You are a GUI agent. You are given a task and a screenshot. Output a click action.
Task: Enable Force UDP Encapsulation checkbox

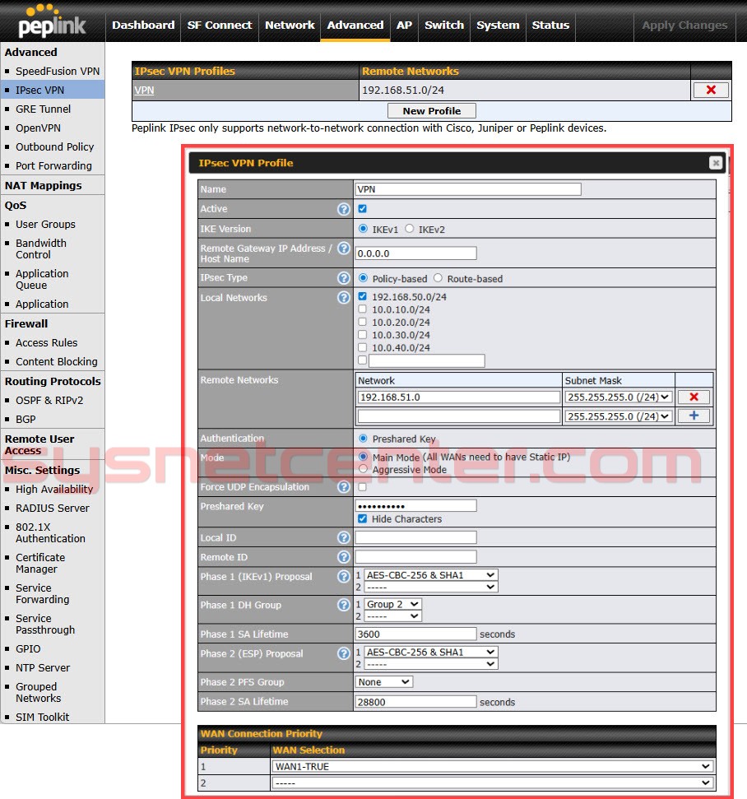pos(362,487)
